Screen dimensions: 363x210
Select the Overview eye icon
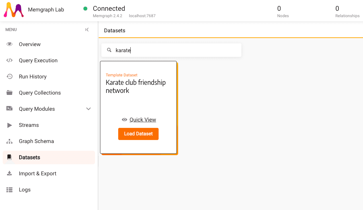[9, 44]
